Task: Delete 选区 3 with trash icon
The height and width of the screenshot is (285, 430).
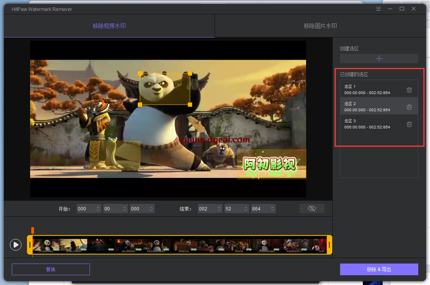Action: click(x=409, y=124)
